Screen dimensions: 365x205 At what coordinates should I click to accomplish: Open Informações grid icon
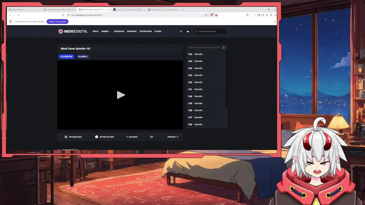click(66, 137)
